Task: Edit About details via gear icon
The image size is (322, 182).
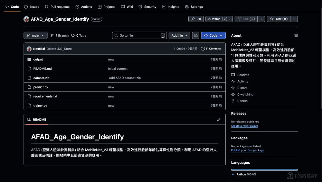Action: 296,35
